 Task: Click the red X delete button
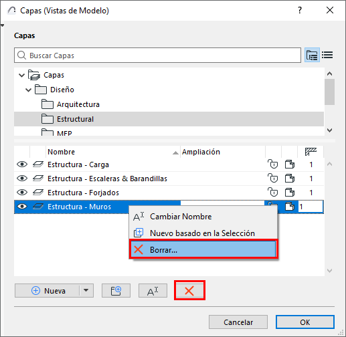(x=189, y=290)
